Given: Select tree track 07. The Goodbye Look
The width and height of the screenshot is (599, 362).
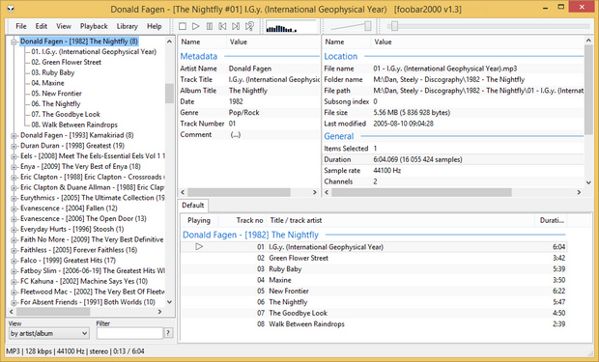Looking at the screenshot, I should pyautogui.click(x=66, y=114).
